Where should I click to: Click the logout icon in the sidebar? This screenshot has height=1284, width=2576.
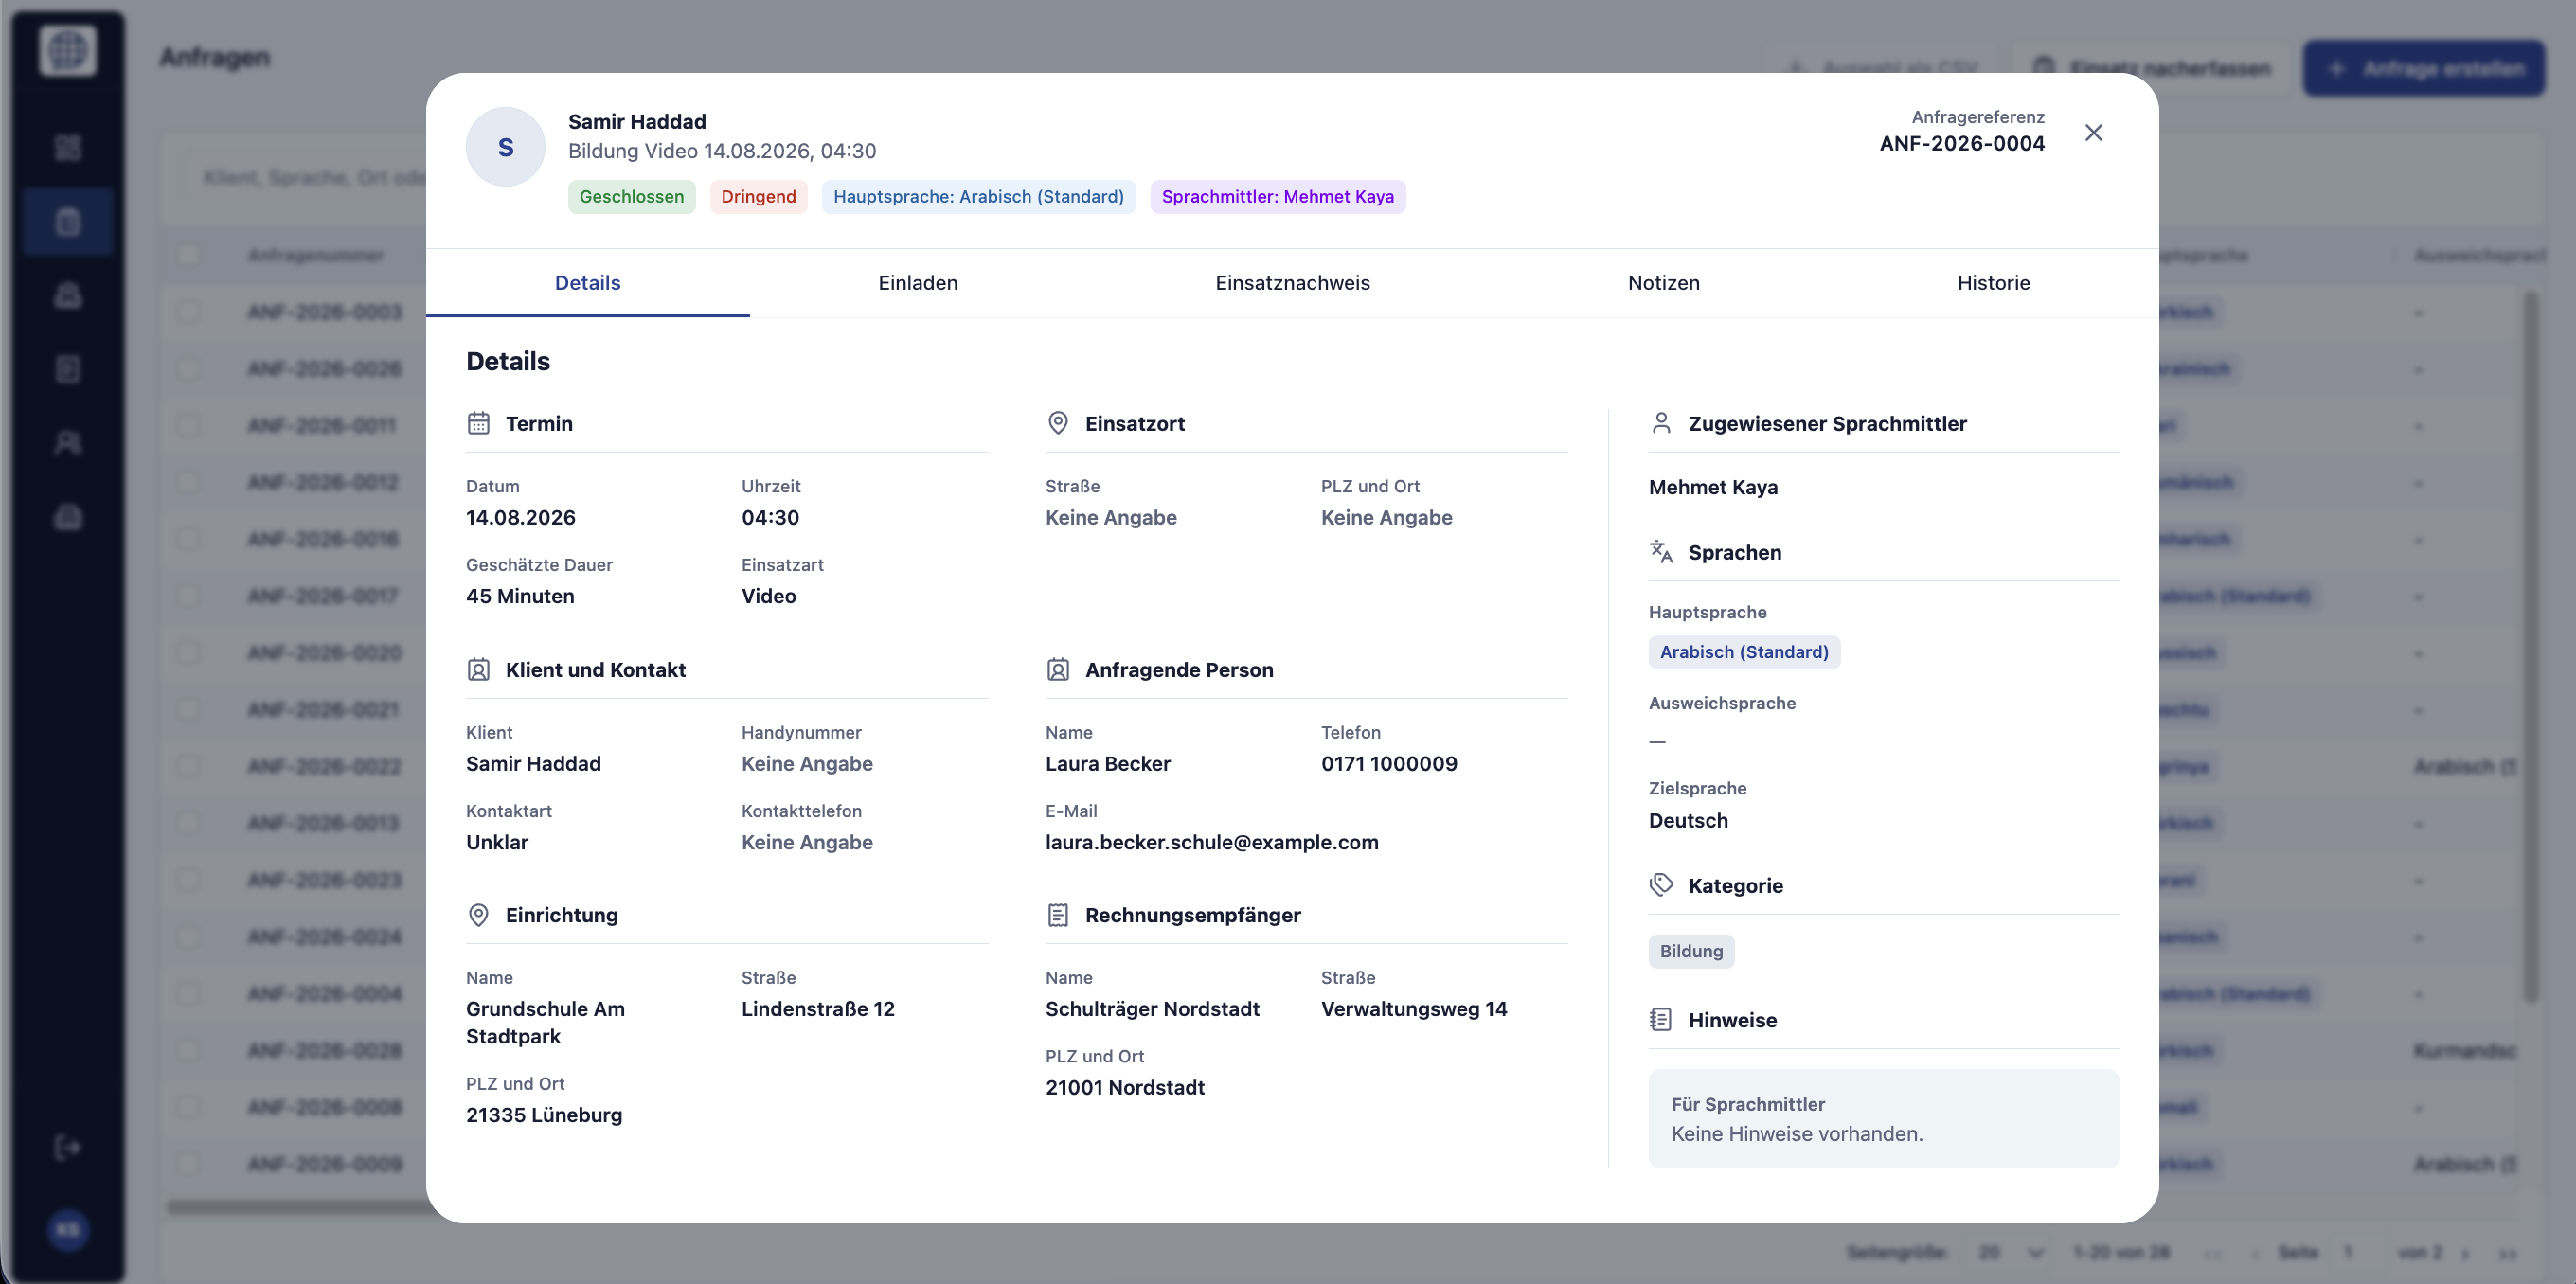click(68, 1147)
